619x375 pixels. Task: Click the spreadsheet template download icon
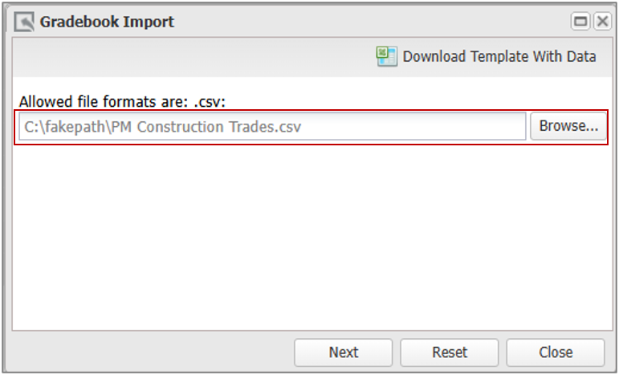(386, 56)
